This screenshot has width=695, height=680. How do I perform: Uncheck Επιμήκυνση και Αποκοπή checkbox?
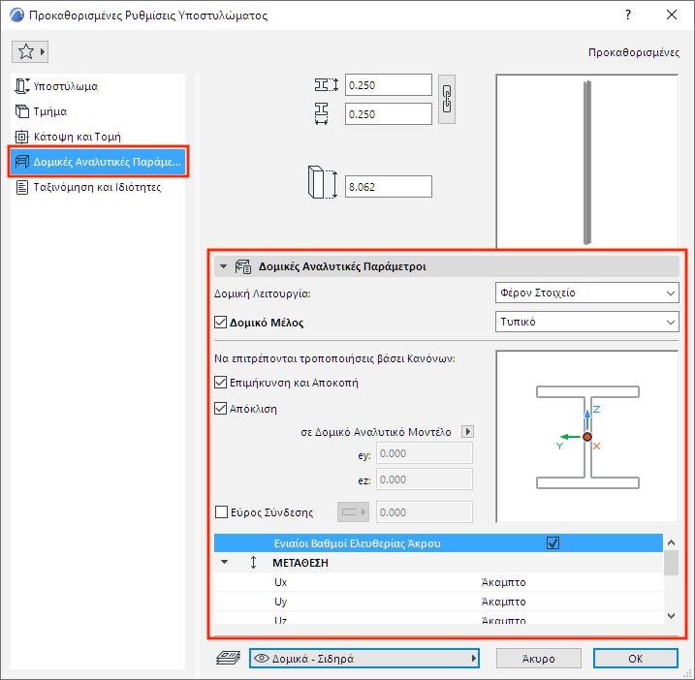tap(220, 383)
